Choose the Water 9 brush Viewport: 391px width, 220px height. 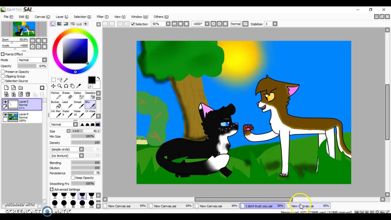67,113
